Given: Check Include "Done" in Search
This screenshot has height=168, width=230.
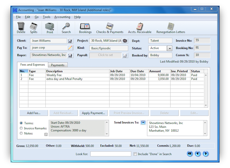Looking at the screenshot, I should click(135, 154).
